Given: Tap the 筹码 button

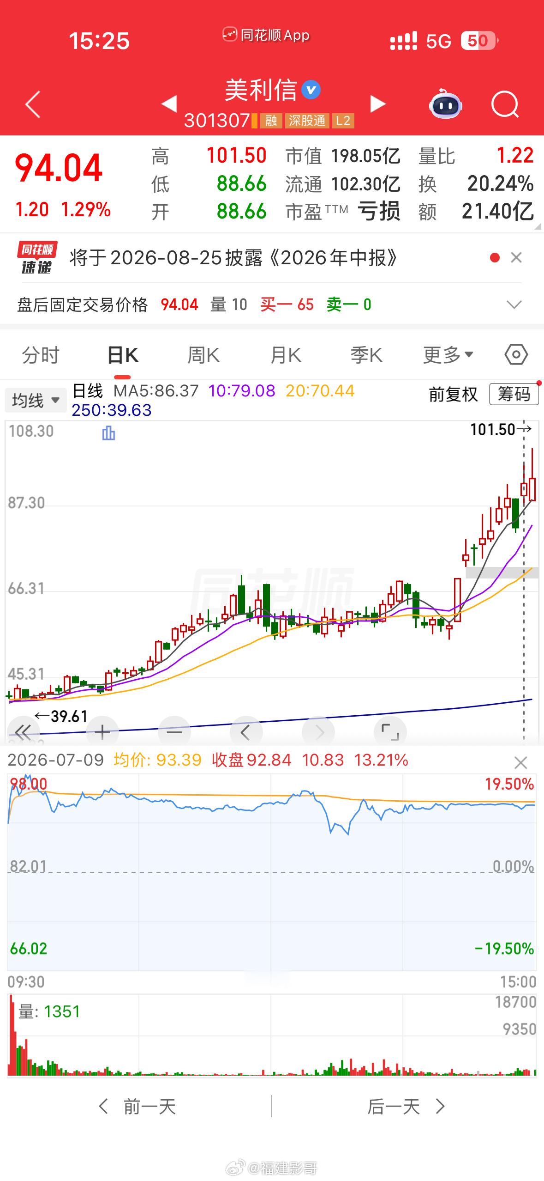Looking at the screenshot, I should pyautogui.click(x=514, y=394).
